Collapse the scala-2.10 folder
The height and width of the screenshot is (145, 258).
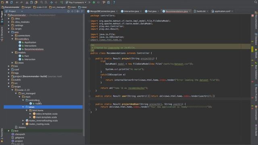[x=12, y=90]
